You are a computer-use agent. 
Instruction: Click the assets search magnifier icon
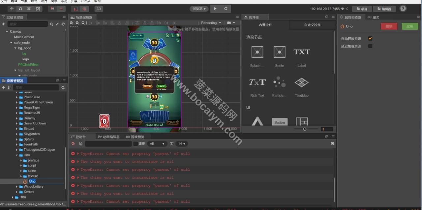point(63,87)
